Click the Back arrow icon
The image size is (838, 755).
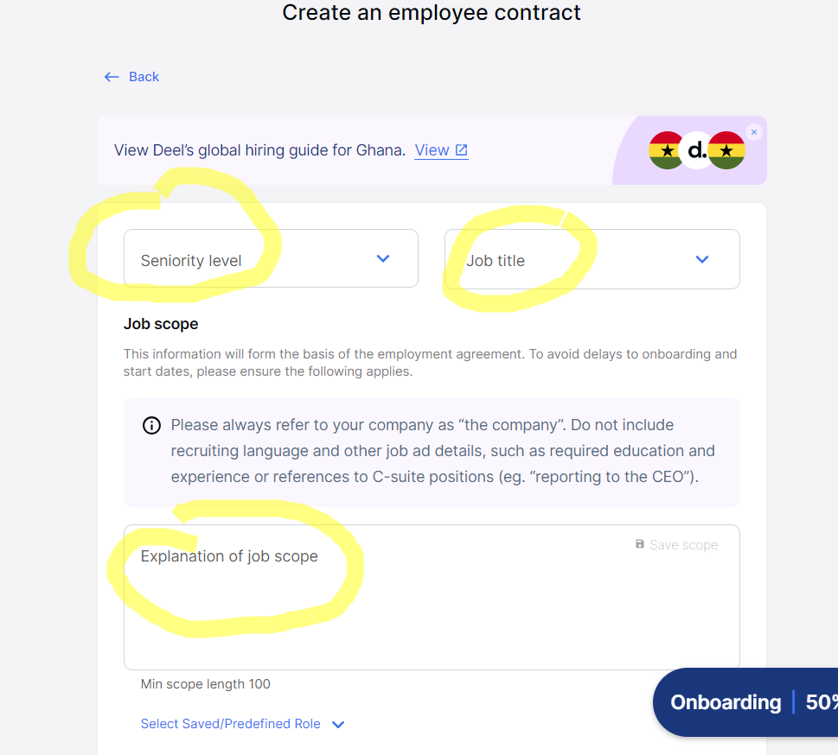[111, 77]
